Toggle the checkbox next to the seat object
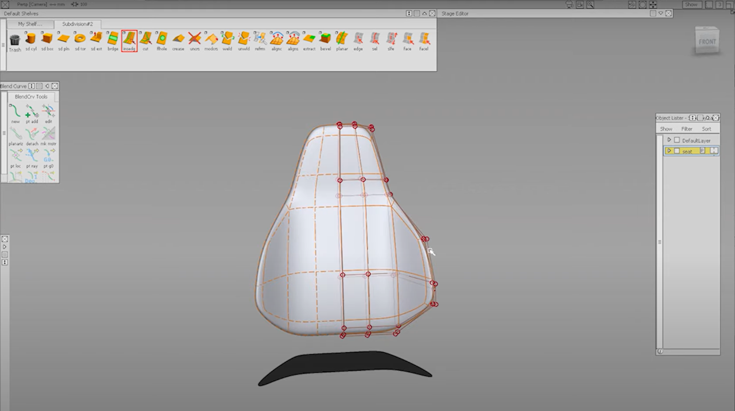 click(677, 151)
